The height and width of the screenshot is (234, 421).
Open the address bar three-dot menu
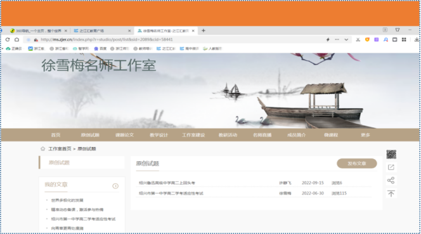tap(337, 39)
